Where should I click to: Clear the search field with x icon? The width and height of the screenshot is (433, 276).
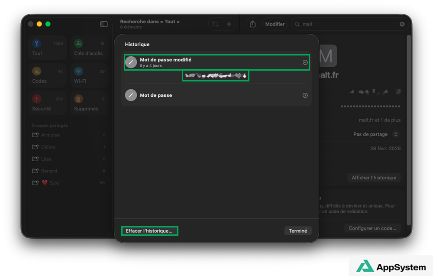402,24
